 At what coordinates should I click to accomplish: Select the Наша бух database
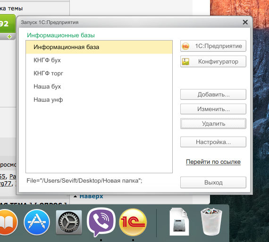[99, 87]
